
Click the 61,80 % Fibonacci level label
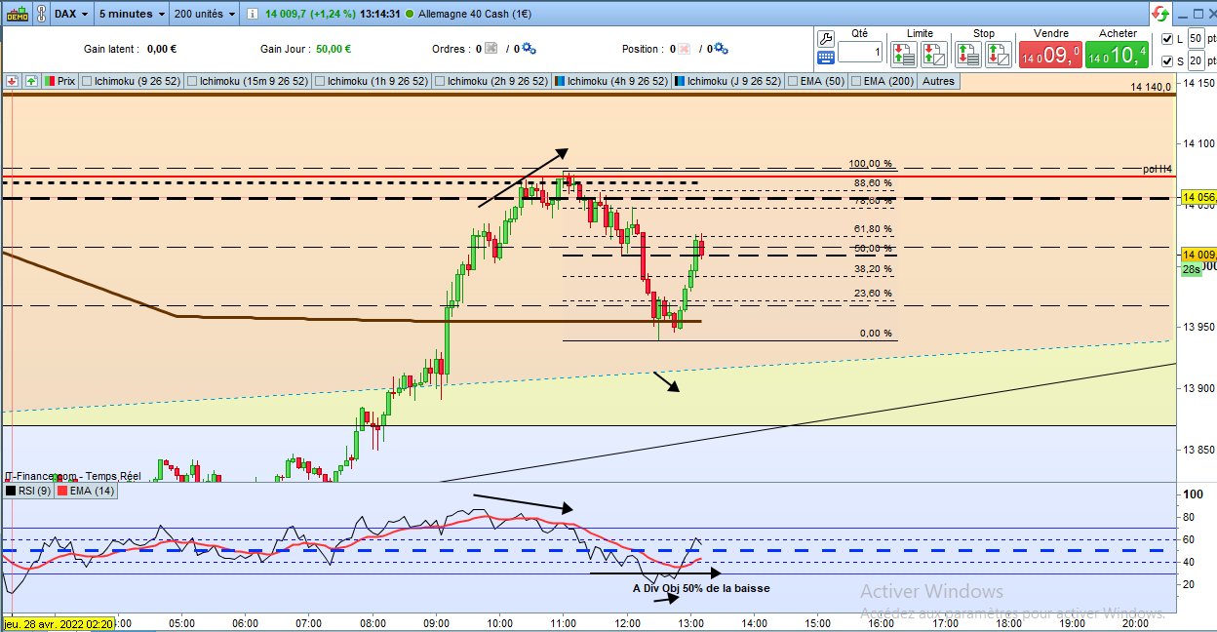point(873,229)
